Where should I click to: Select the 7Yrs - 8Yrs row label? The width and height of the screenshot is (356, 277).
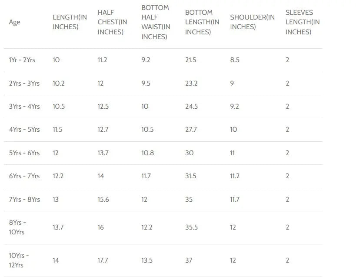24,199
